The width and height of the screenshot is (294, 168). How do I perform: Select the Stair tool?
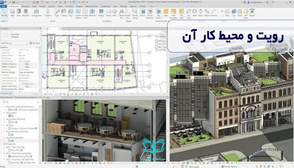114,13
